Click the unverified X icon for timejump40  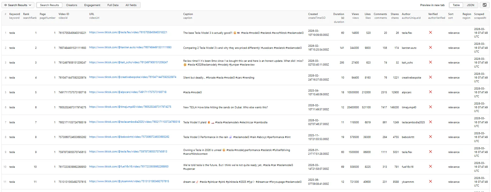coord(431,107)
